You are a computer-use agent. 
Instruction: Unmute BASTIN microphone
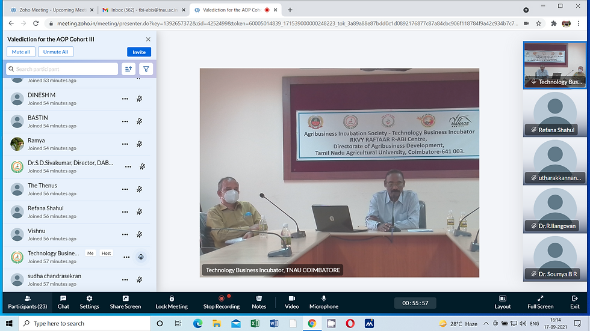pyautogui.click(x=139, y=121)
